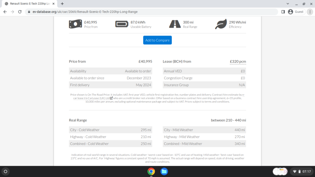Open the notification tray thumbnail

click(x=280, y=171)
